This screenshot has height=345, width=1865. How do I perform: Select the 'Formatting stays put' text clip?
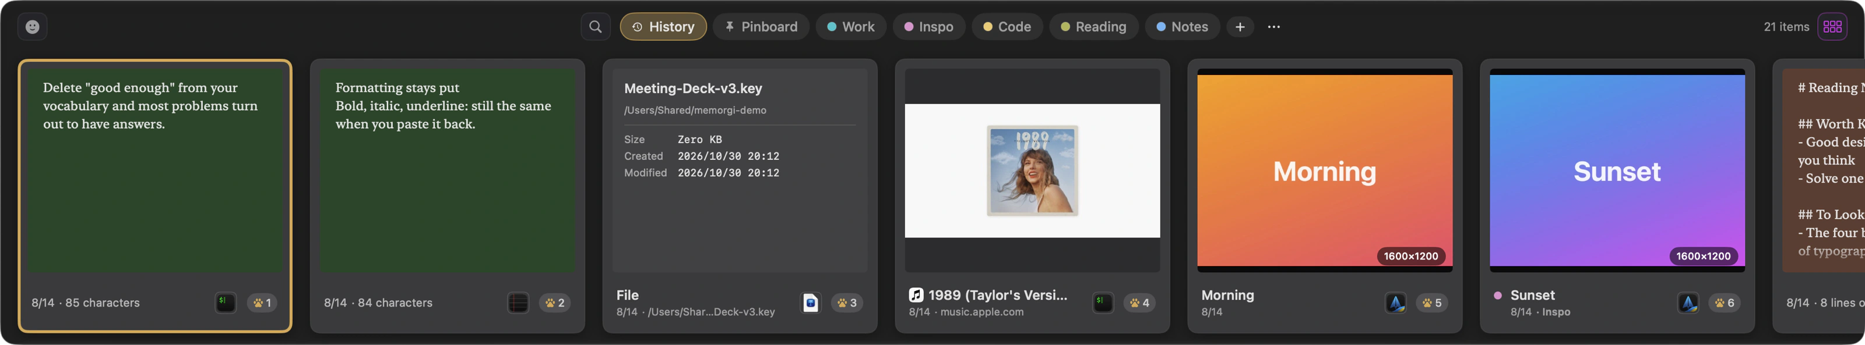[448, 196]
